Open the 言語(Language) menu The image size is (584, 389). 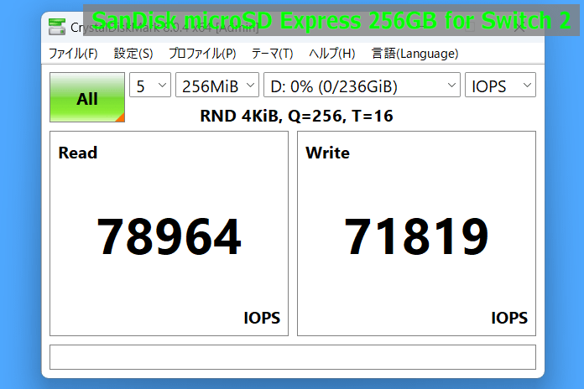[x=415, y=54]
